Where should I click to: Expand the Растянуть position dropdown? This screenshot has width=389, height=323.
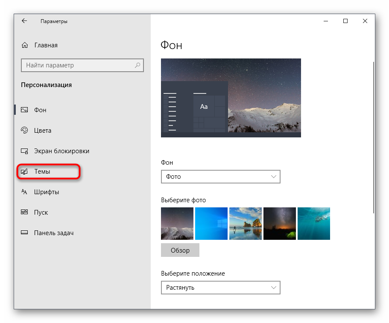(x=220, y=288)
